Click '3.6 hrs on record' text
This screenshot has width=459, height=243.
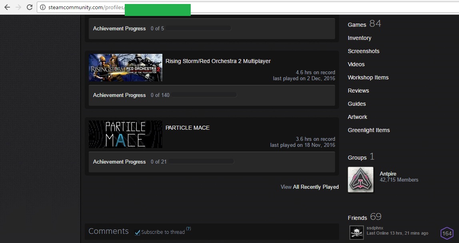(x=315, y=139)
